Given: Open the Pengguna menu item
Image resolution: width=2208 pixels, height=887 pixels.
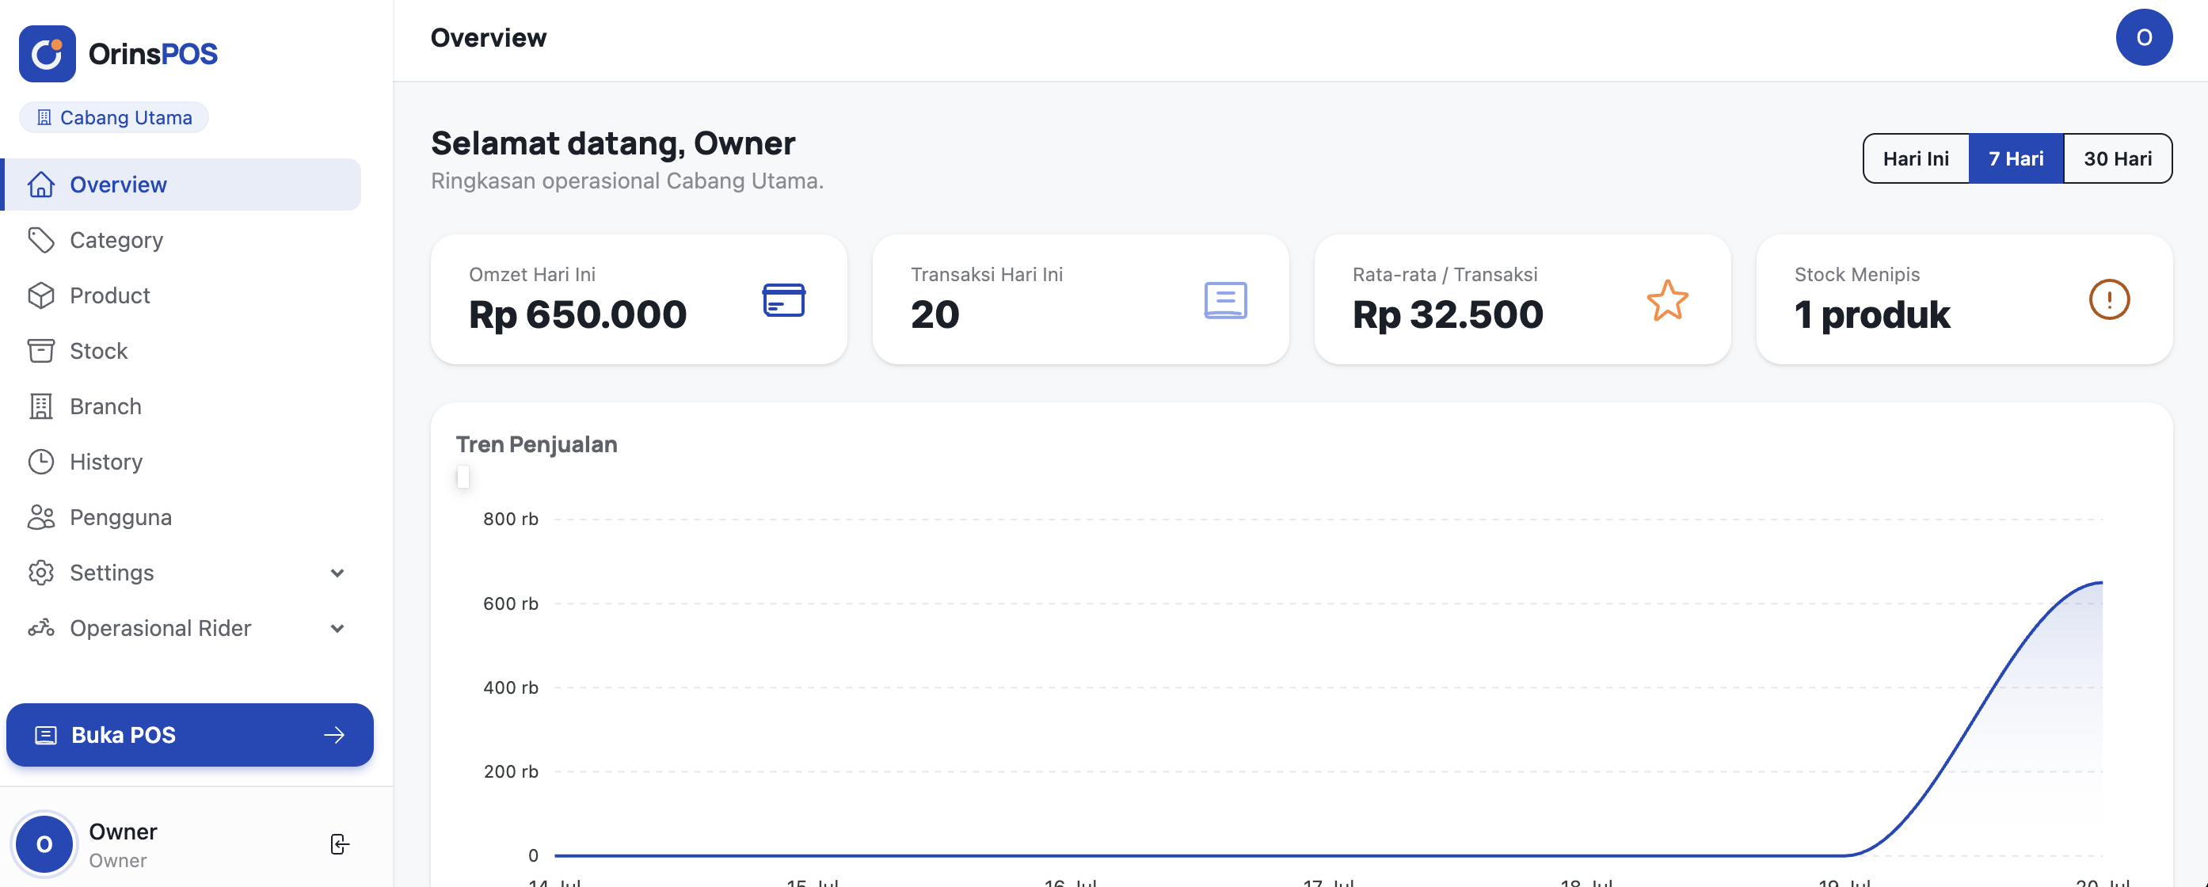Looking at the screenshot, I should click(181, 518).
